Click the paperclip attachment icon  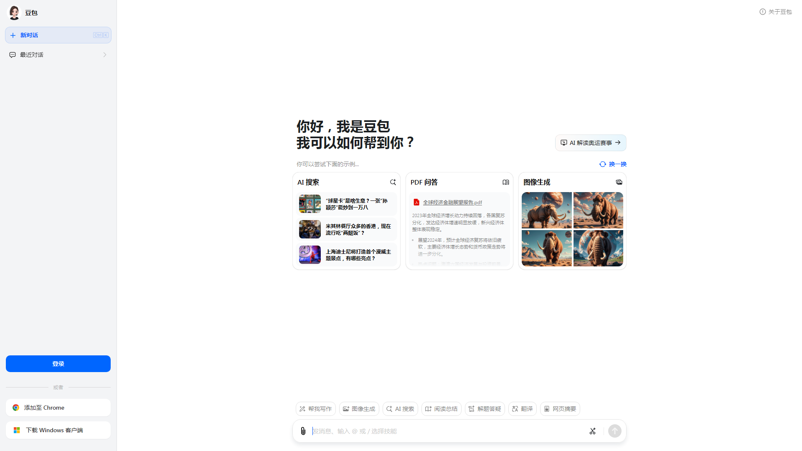(303, 431)
